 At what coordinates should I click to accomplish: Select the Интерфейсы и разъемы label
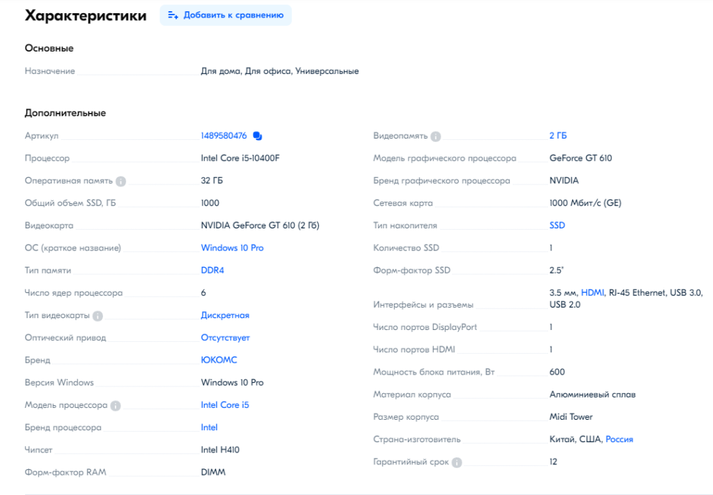coord(423,304)
